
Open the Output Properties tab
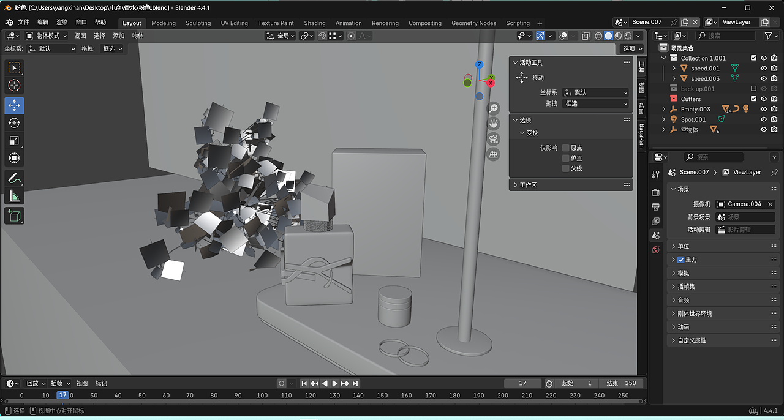655,208
